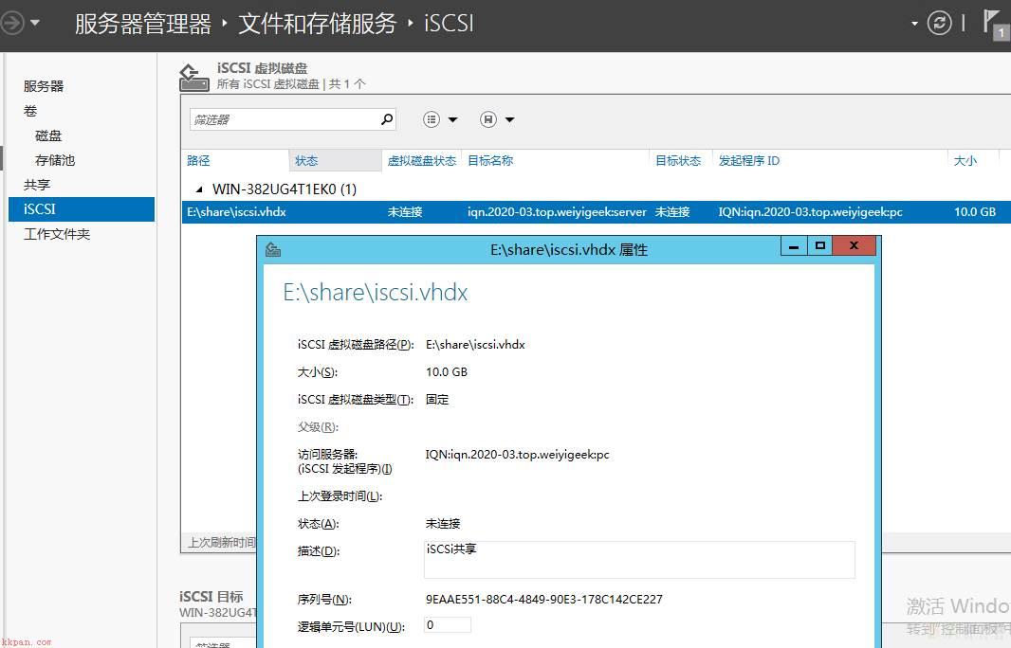Image resolution: width=1011 pixels, height=648 pixels.
Task: Select iSCSI in sidebar
Action: (82, 209)
